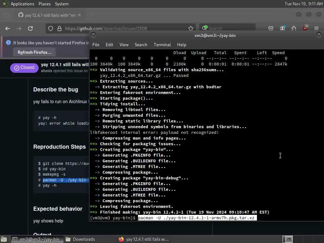The height and width of the screenshot is (243, 324).
Task: Open the System menu
Action: click(x=62, y=4)
